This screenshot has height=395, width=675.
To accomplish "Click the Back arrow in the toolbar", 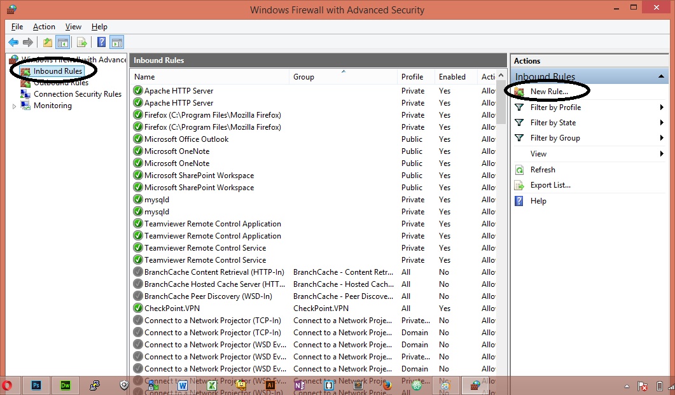I will click(x=13, y=42).
